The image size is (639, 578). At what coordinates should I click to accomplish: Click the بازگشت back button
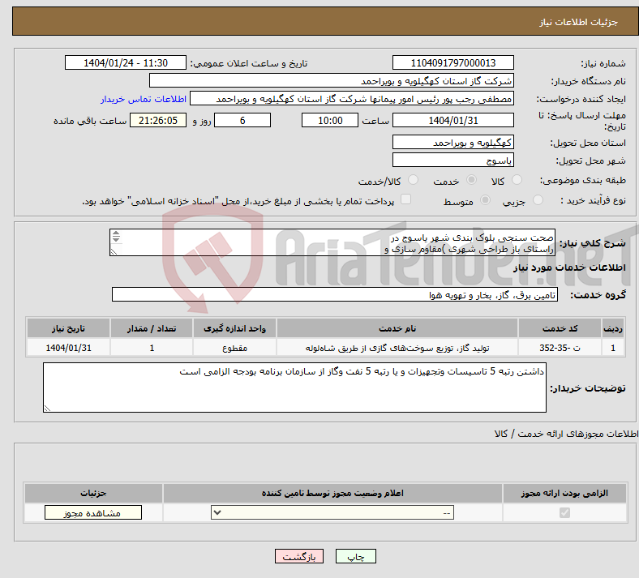point(299,556)
